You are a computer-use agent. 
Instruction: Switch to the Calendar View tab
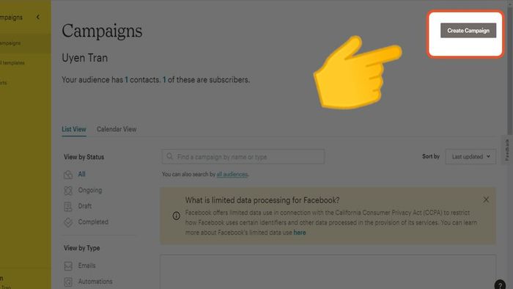pos(117,129)
